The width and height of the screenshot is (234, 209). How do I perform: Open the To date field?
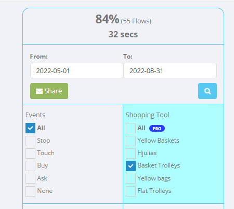[170, 71]
